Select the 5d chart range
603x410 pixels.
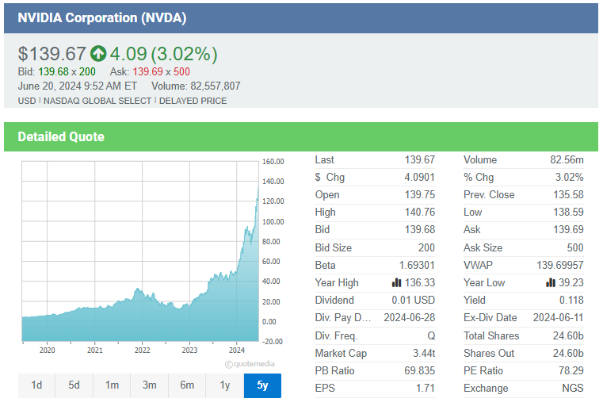point(74,385)
